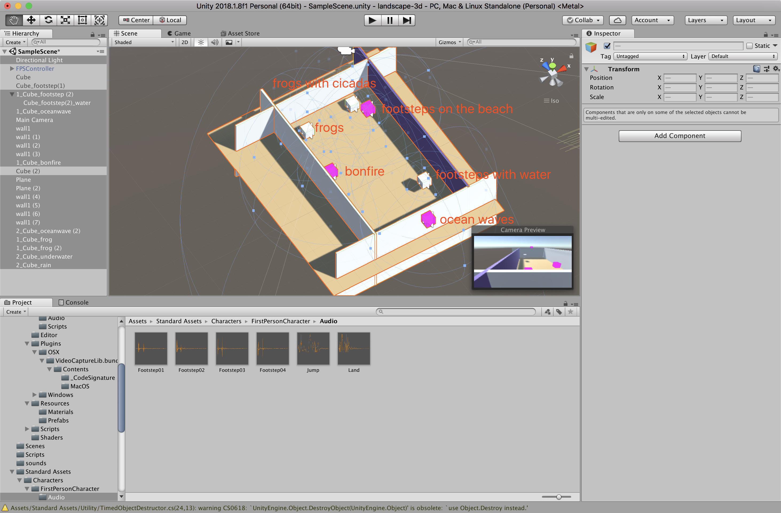Toggle Local handle rotation

point(170,20)
